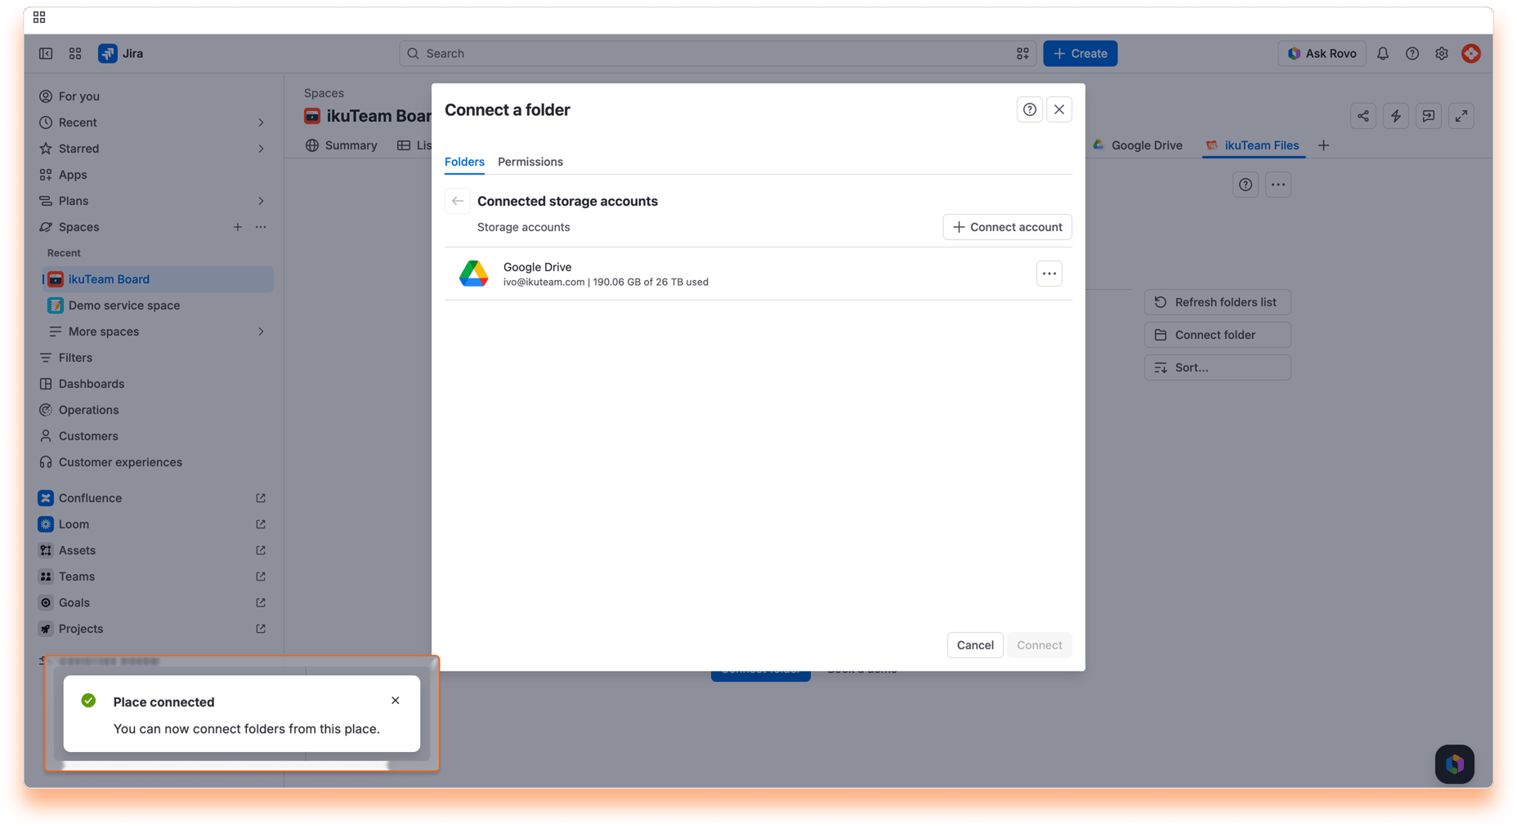The image size is (1517, 828).
Task: Click the Connect account button
Action: (x=1007, y=227)
